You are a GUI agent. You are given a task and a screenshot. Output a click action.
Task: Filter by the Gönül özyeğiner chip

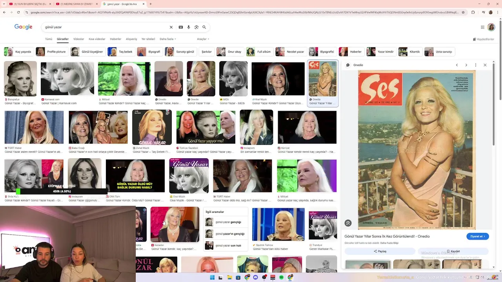87,52
